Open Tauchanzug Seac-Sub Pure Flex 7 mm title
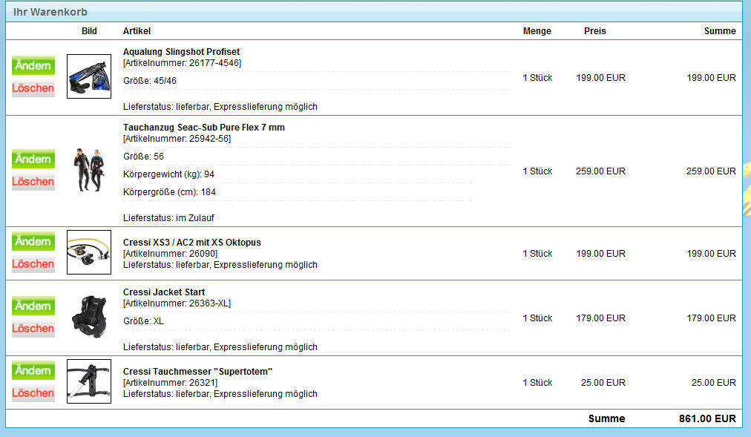 coord(203,128)
